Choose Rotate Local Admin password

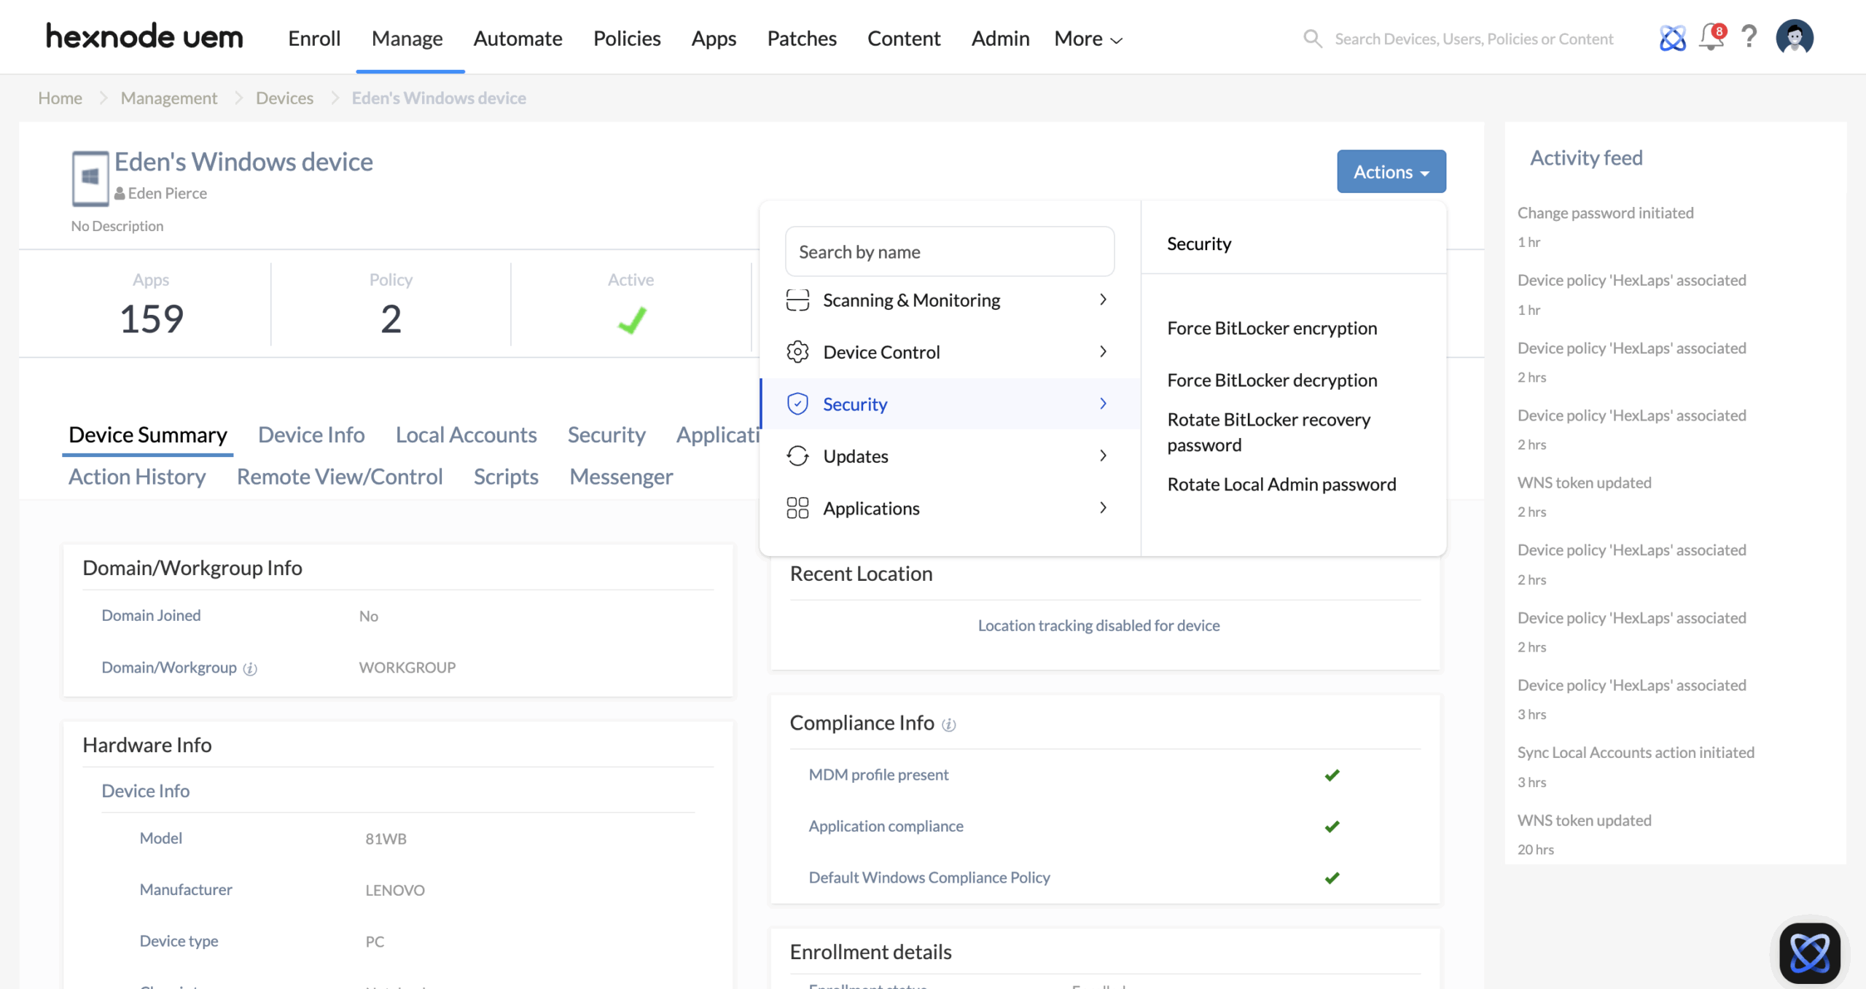pyautogui.click(x=1281, y=485)
